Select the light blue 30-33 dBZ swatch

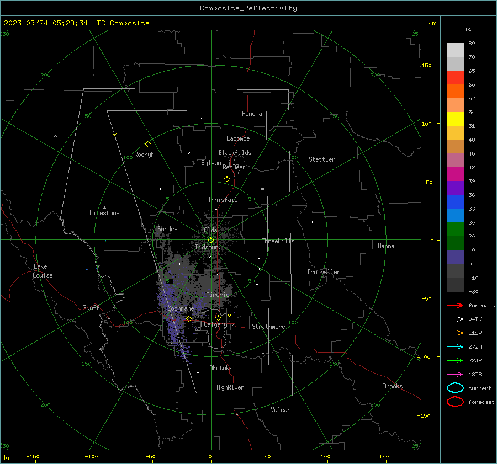(455, 215)
